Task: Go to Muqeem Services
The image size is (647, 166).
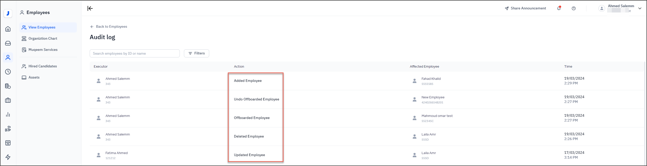Action: tap(43, 50)
